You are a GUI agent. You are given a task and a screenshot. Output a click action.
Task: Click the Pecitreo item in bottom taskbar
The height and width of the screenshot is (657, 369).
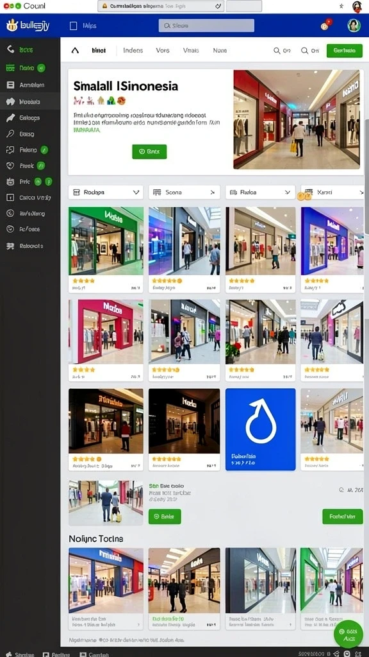[x=56, y=654]
